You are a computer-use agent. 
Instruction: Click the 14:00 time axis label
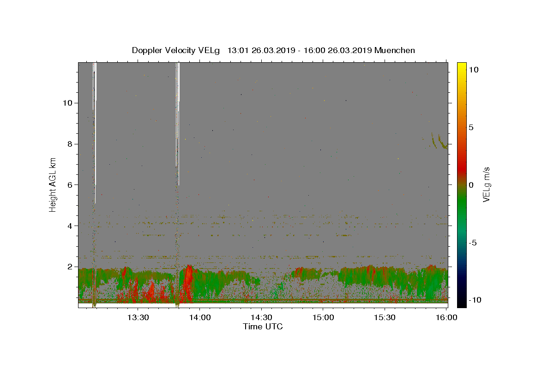coord(199,318)
